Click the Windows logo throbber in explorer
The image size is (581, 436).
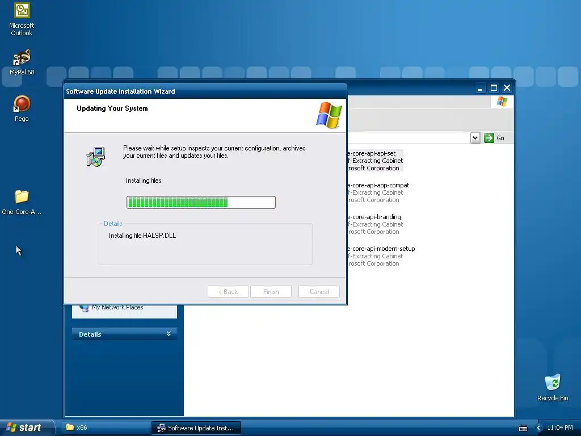click(x=502, y=102)
